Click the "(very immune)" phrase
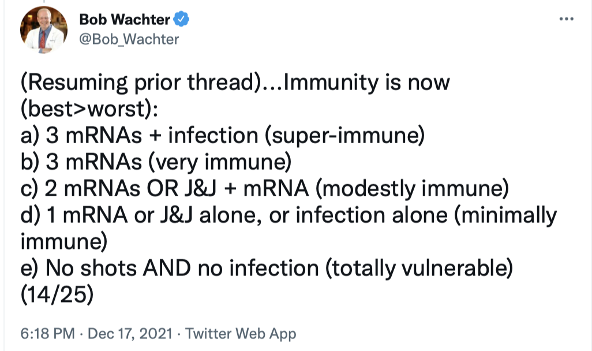Screen dimensions: 592x351 219,162
